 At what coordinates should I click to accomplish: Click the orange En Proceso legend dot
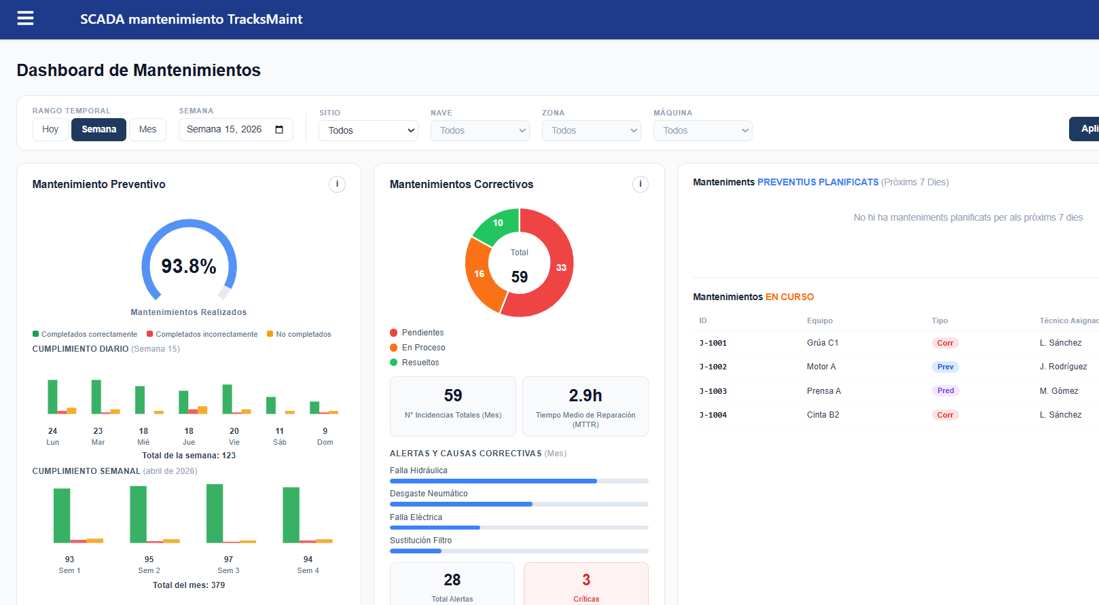394,348
